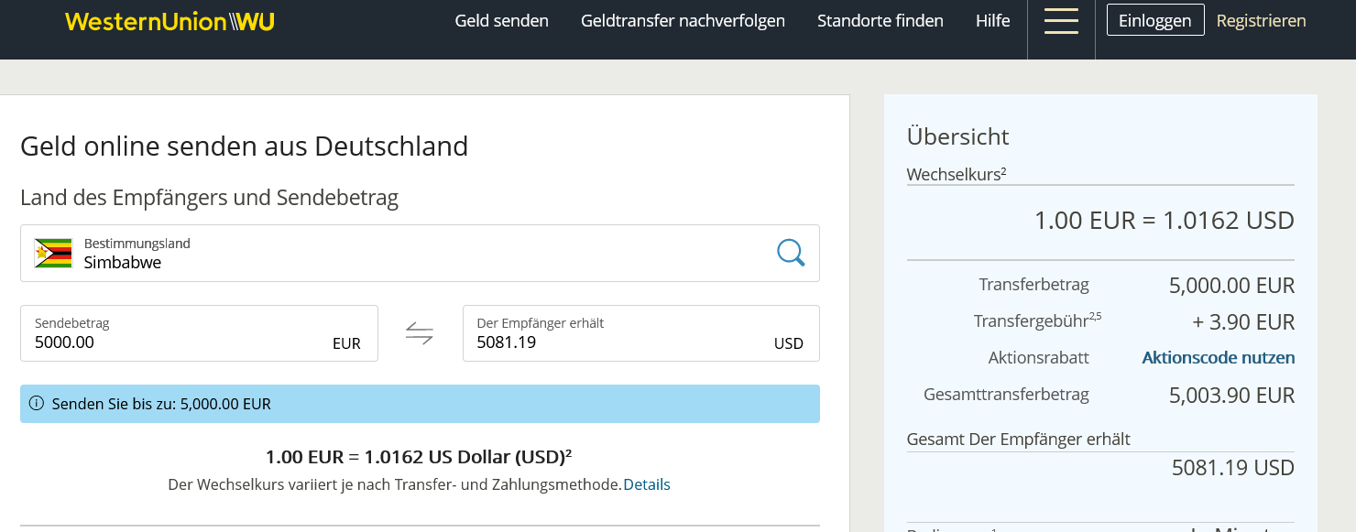This screenshot has height=532, width=1356.
Task: Click Aktionscode nutzen in the summary
Action: click(x=1218, y=358)
